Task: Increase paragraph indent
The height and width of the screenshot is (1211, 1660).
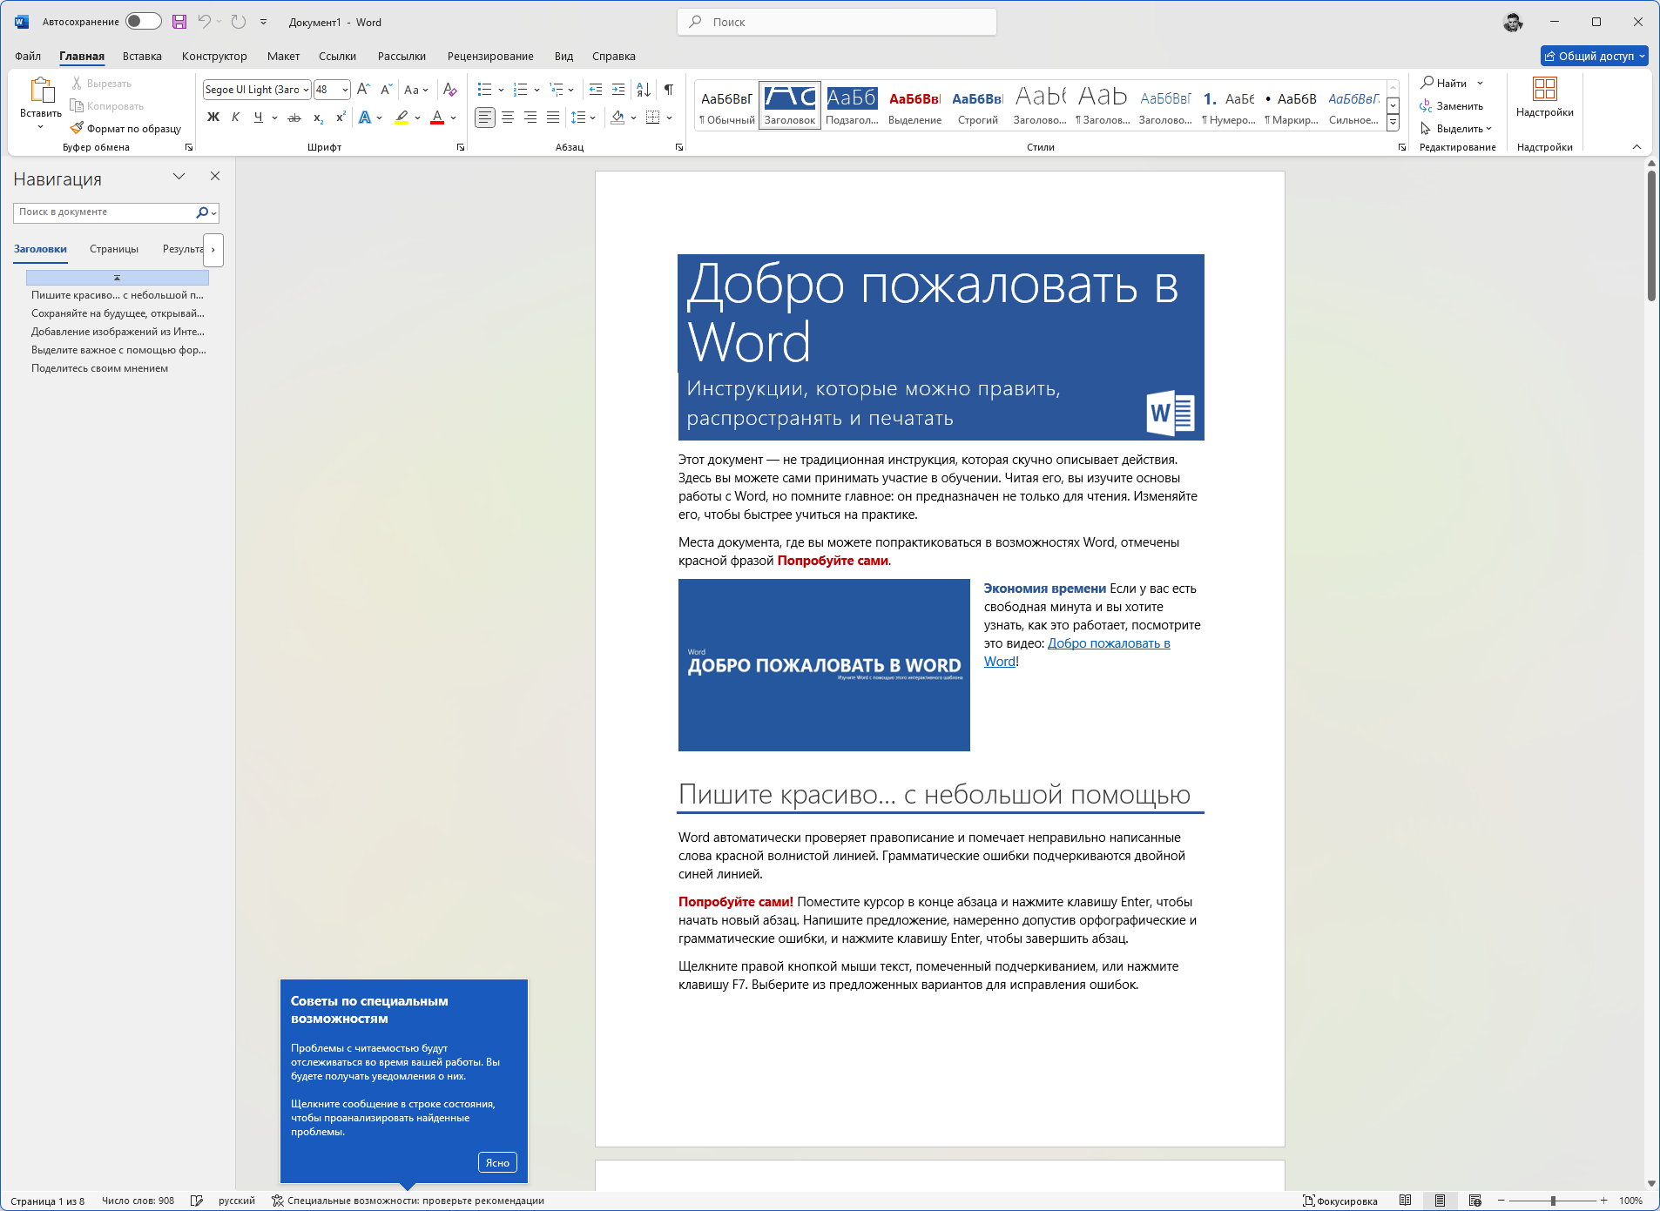Action: (x=618, y=90)
